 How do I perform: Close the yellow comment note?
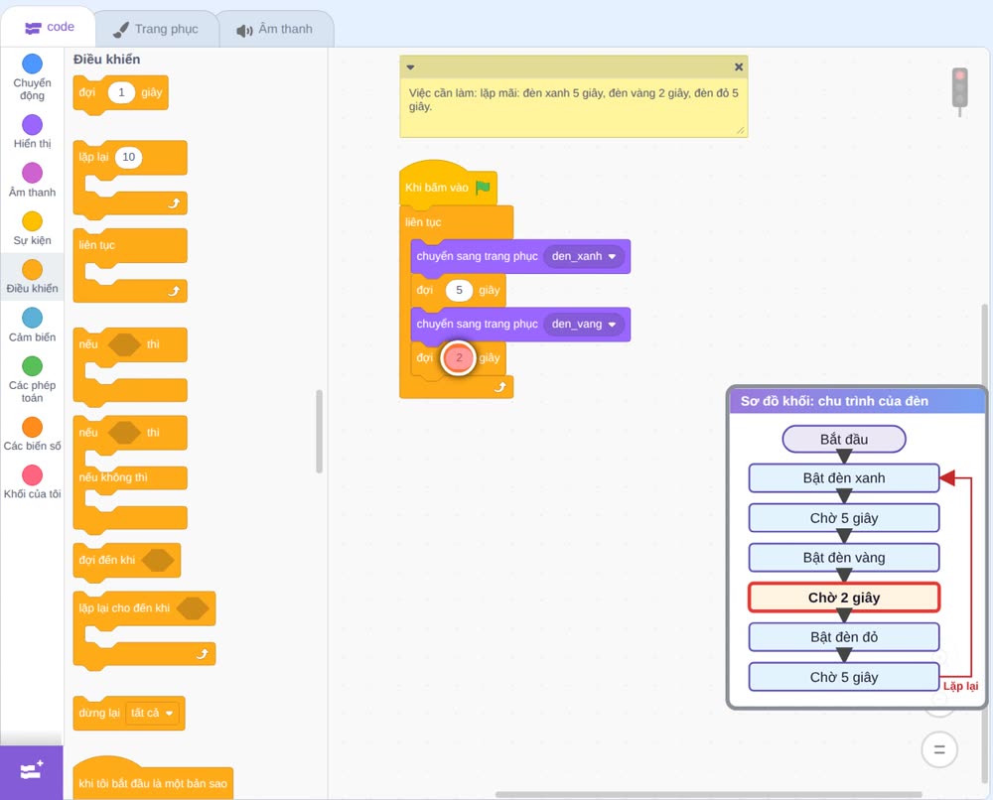739,67
